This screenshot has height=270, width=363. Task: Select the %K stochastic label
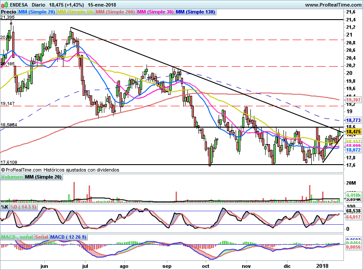point(5,206)
